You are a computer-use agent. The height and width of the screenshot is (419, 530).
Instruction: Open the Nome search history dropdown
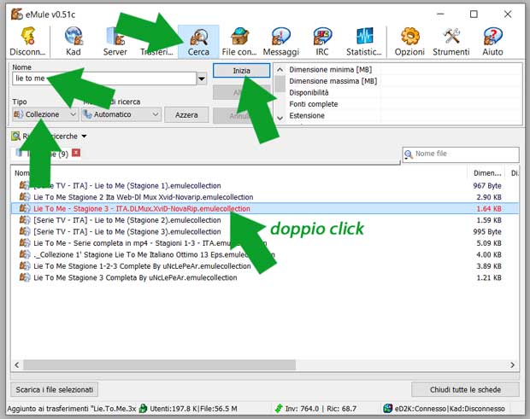[202, 79]
